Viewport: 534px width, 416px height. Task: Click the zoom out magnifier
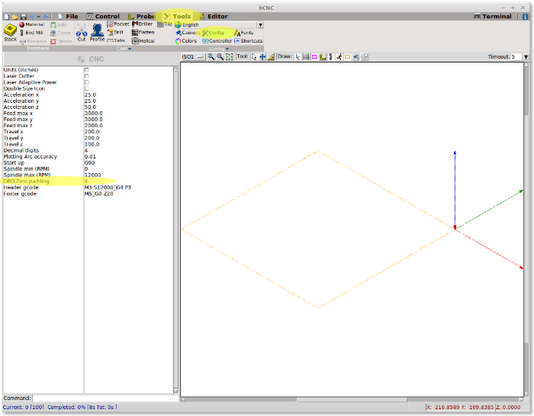click(x=220, y=57)
